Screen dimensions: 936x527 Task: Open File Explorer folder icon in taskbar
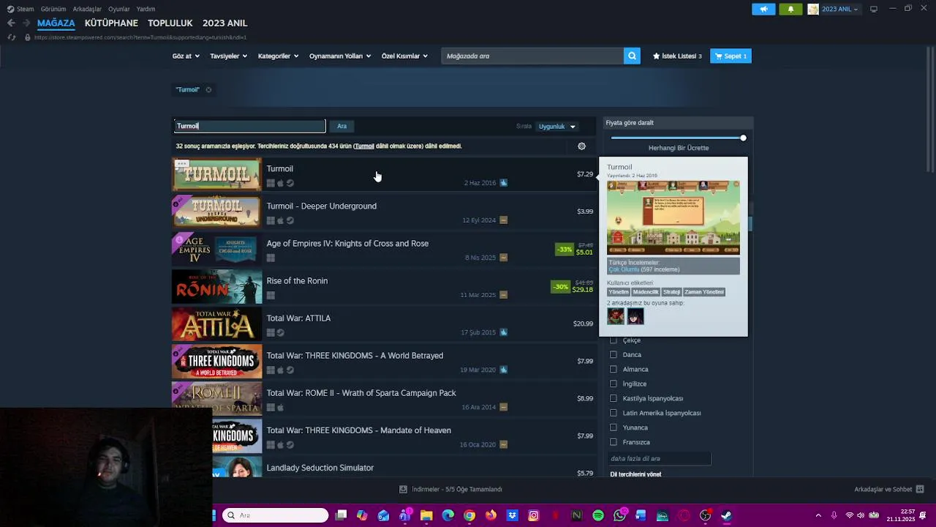426,515
